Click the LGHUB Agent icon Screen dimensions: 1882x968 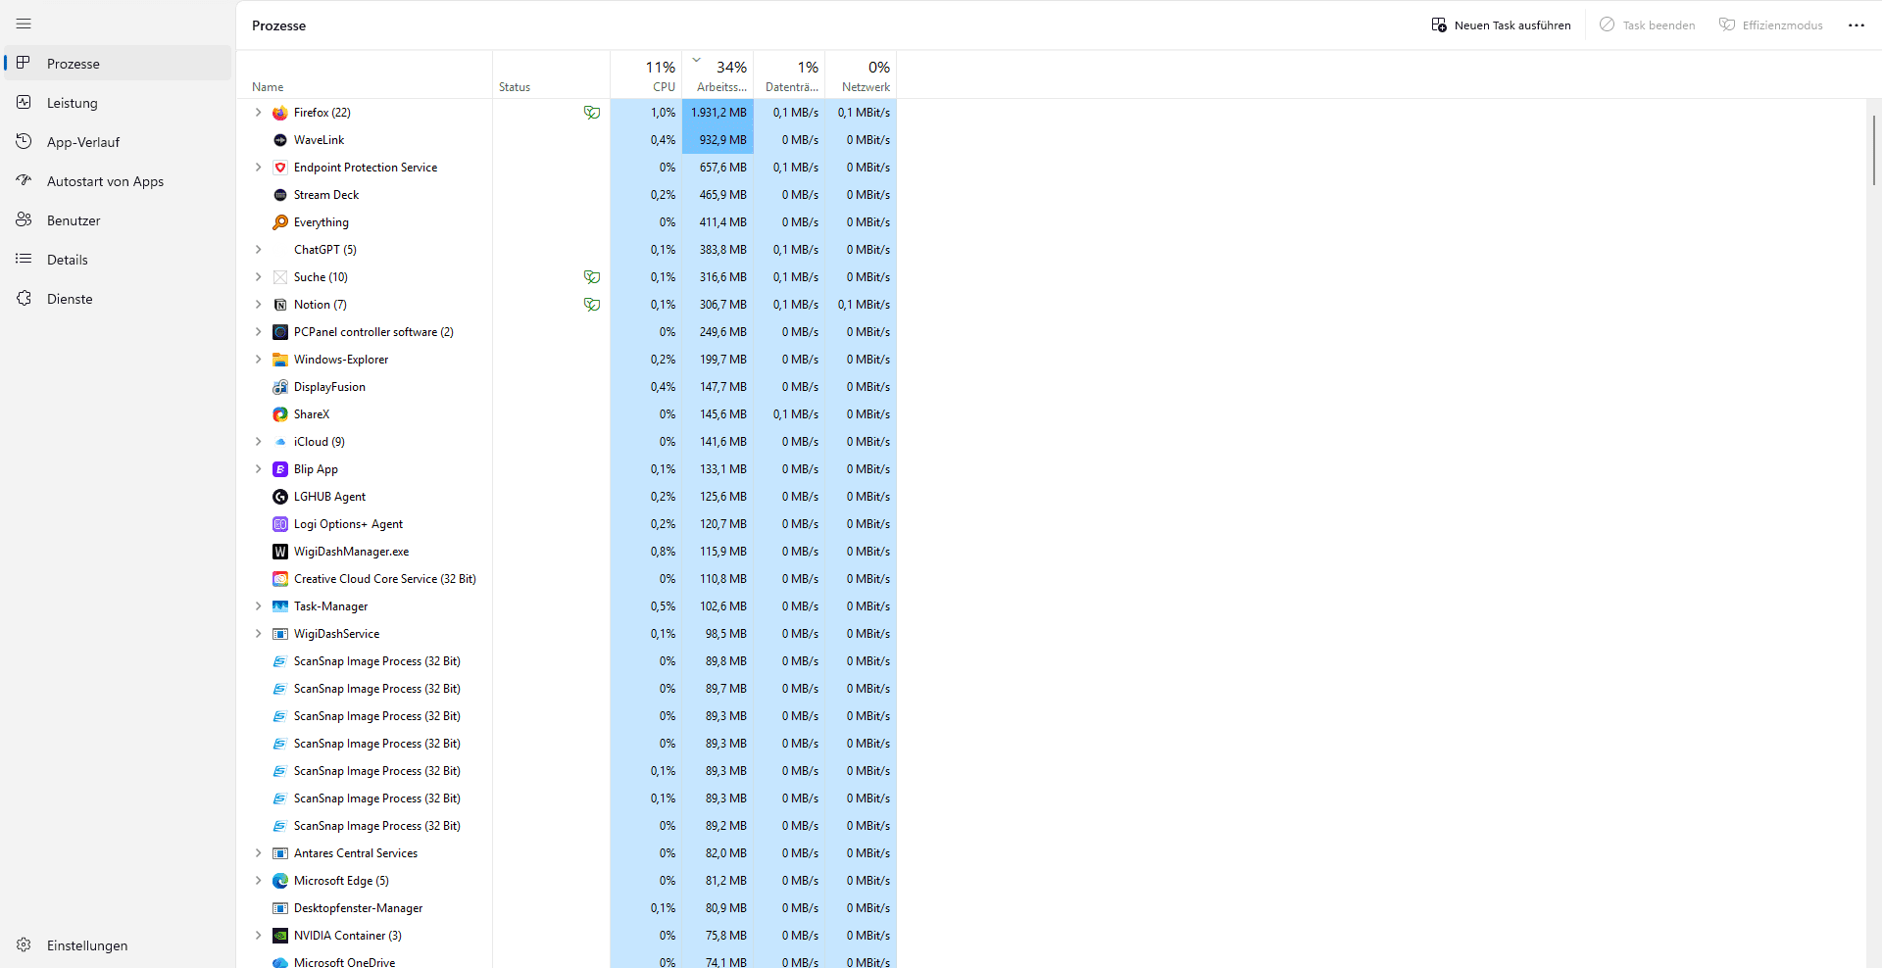[x=280, y=497]
